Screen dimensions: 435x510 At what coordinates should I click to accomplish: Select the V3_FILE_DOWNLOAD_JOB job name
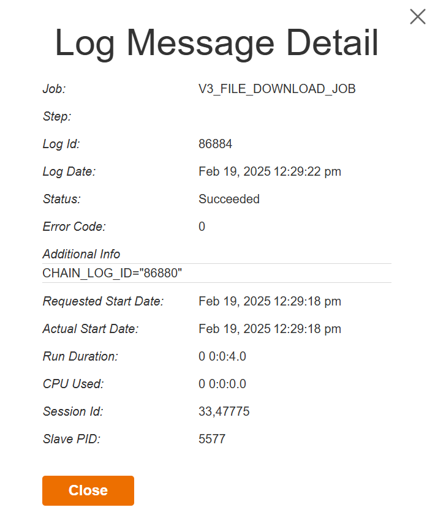coord(277,89)
